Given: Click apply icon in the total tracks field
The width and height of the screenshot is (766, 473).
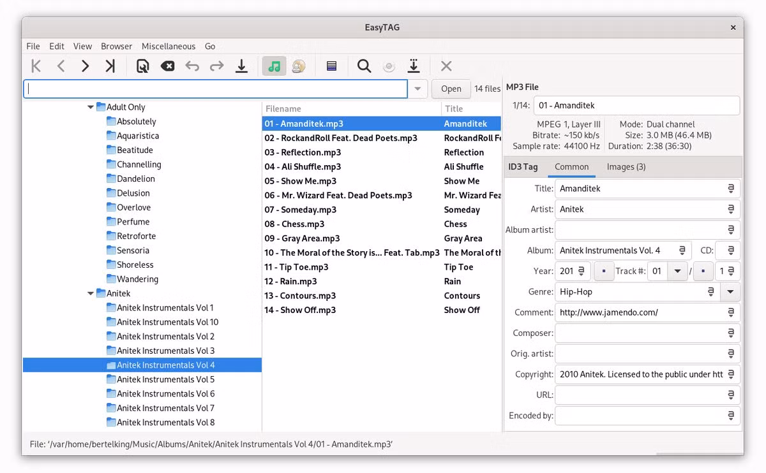Looking at the screenshot, I should pos(731,271).
